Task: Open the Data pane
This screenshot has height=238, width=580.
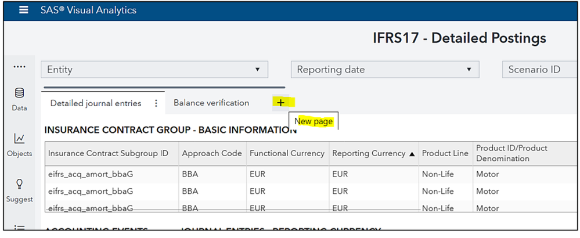Action: tap(19, 99)
